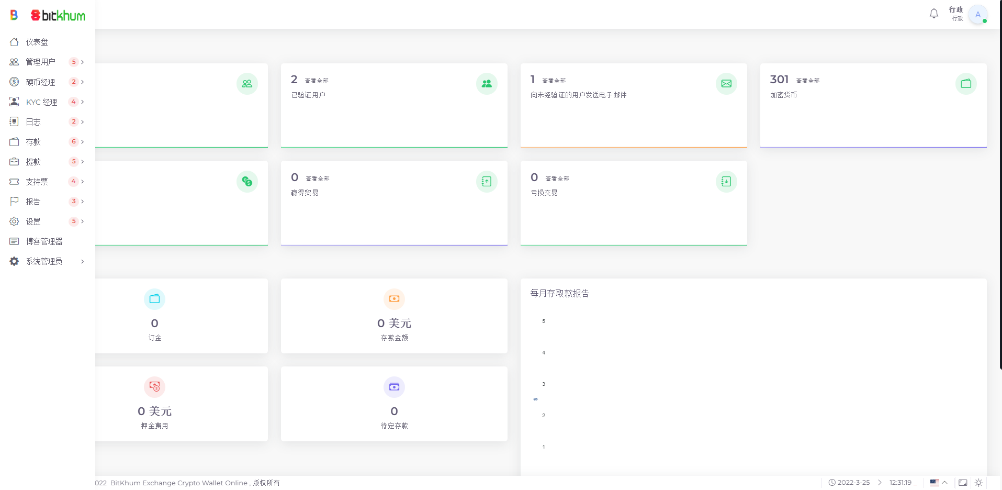The height and width of the screenshot is (490, 1002).
Task: Click the verified users green icon
Action: click(487, 84)
